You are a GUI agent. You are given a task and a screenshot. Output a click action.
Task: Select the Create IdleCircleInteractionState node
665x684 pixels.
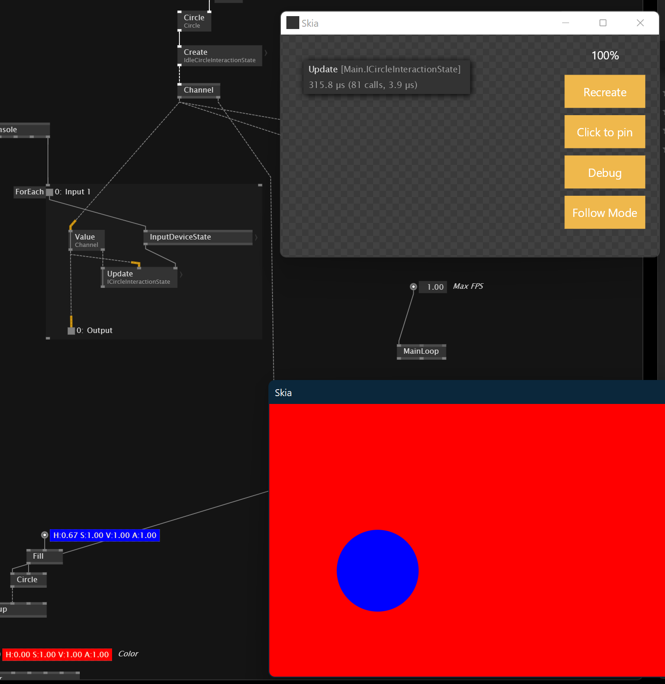coord(220,56)
